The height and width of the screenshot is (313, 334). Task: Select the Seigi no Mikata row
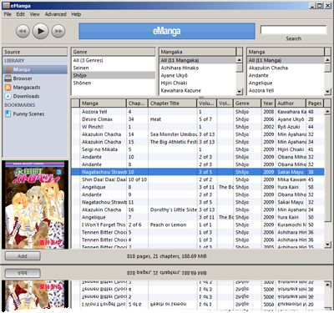198,149
